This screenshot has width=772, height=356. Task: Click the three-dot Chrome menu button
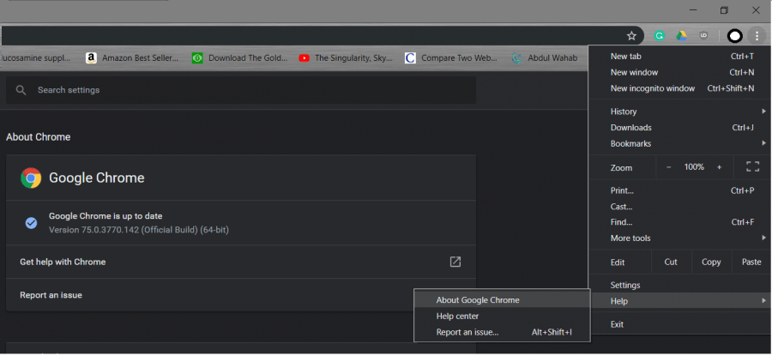[x=757, y=36]
